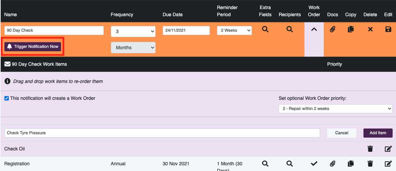Open Docs paperclip for Registration
This screenshot has width=396, height=171.
pos(333,164)
